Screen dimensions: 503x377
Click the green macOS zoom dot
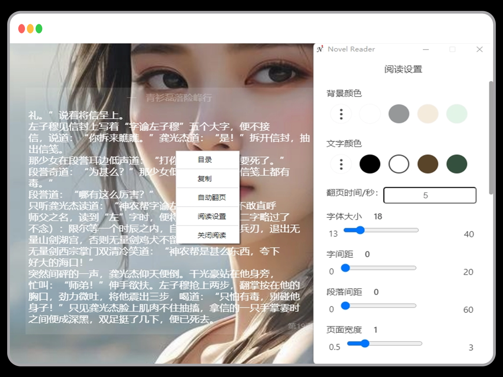tap(39, 29)
